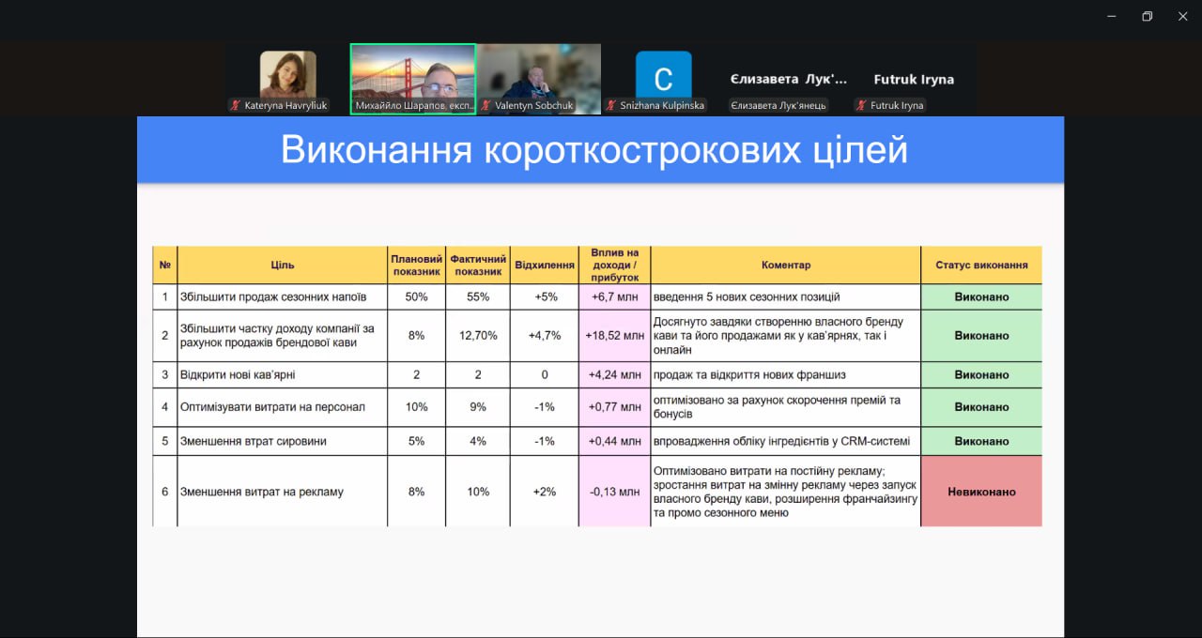This screenshot has width=1202, height=638.
Task: Click the large bold Futruk Iryna name
Action: coord(913,80)
